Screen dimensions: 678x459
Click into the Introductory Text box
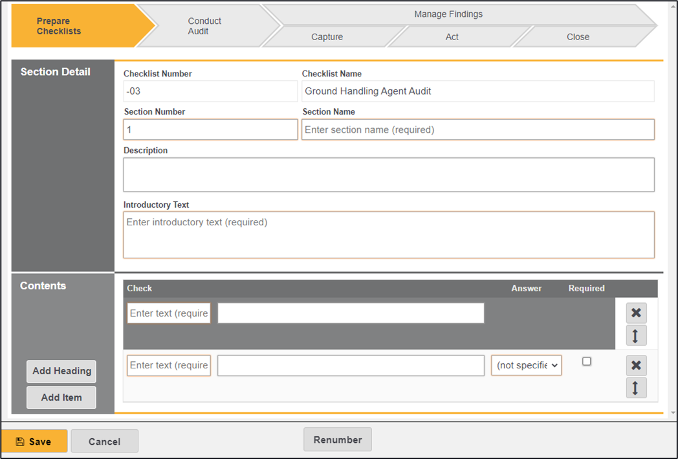[x=388, y=234]
